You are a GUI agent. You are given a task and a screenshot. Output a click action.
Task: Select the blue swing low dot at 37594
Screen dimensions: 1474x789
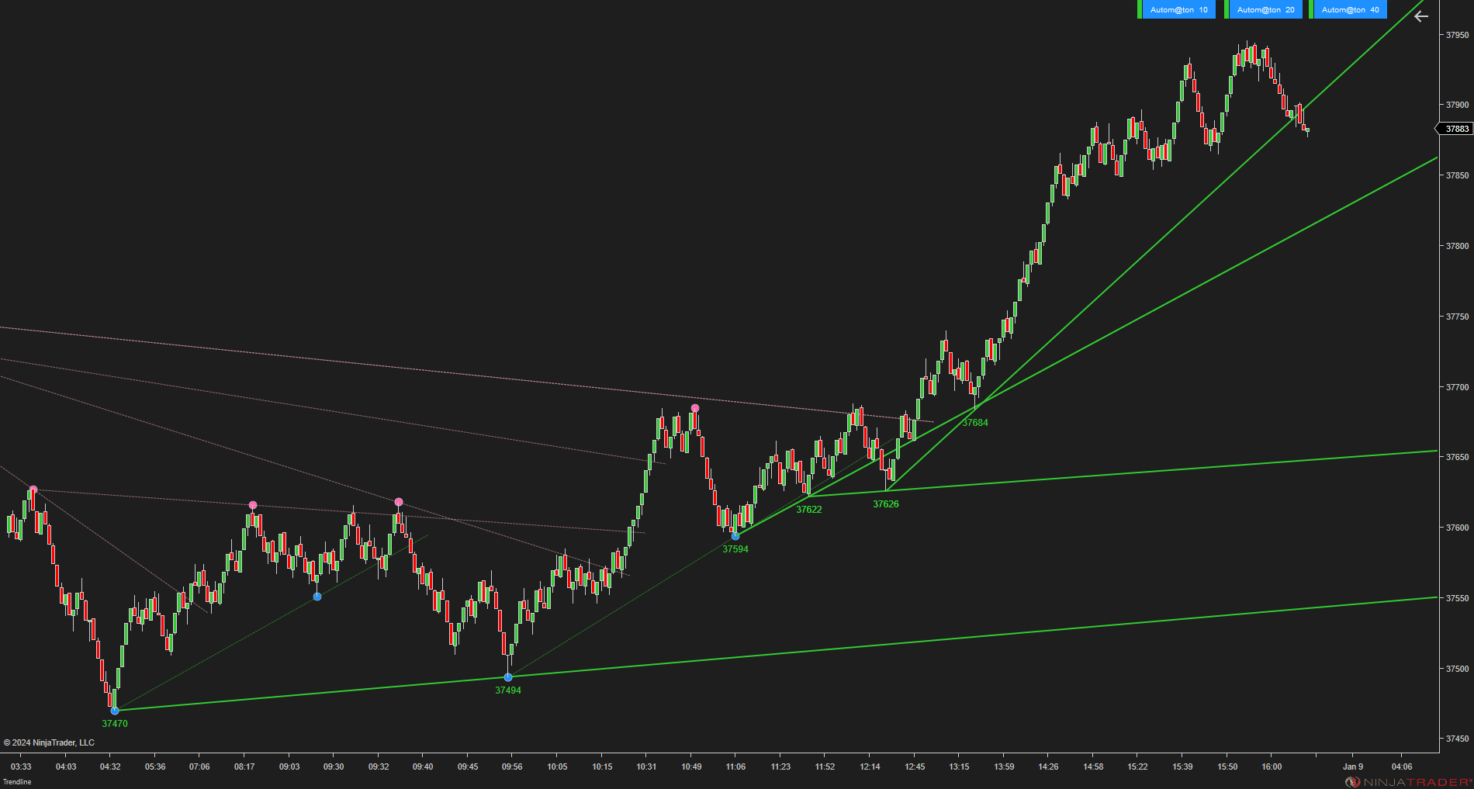735,536
